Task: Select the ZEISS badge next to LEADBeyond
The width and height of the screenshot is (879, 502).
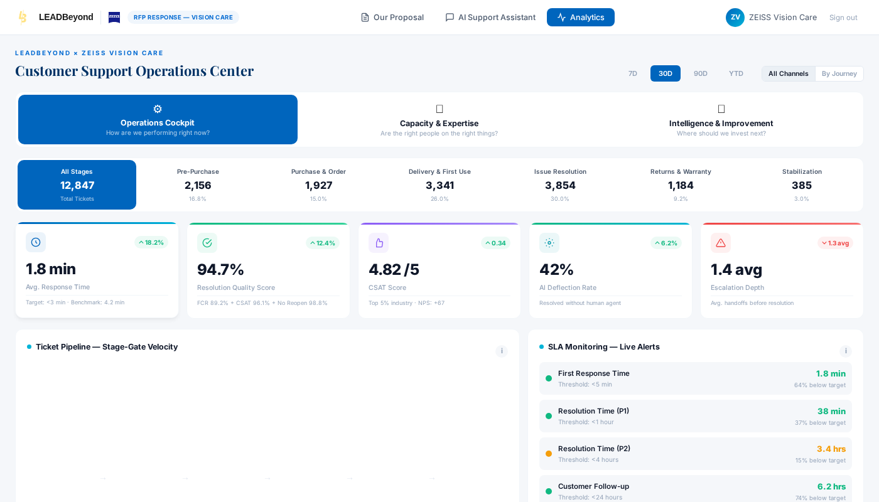Action: tap(114, 17)
